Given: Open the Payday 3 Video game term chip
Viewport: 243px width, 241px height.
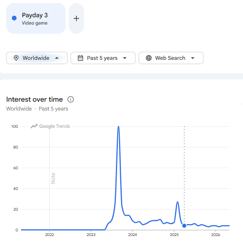Looking at the screenshot, I should click(x=36, y=18).
